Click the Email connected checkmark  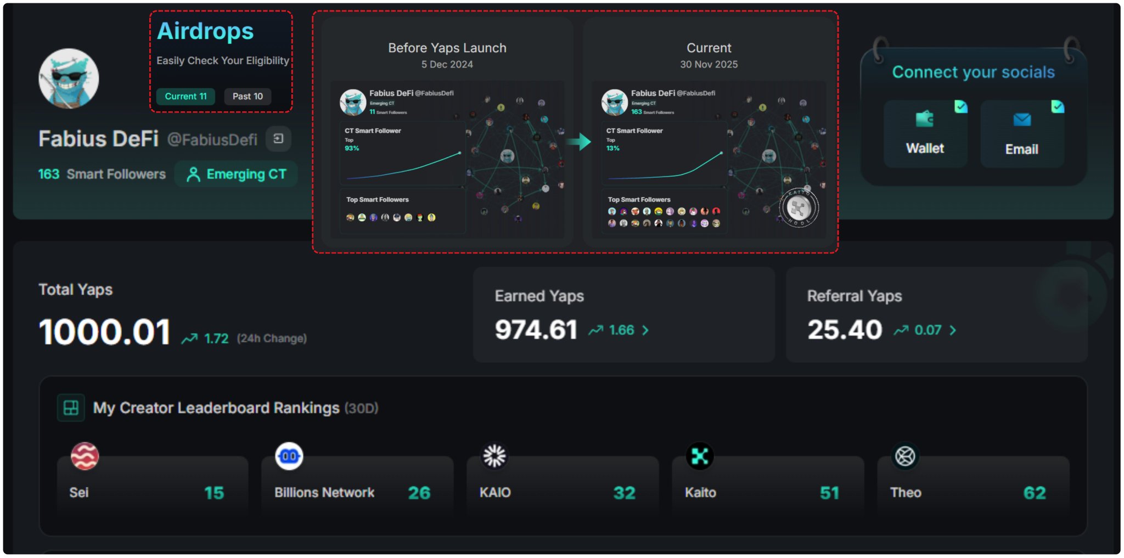click(1058, 106)
